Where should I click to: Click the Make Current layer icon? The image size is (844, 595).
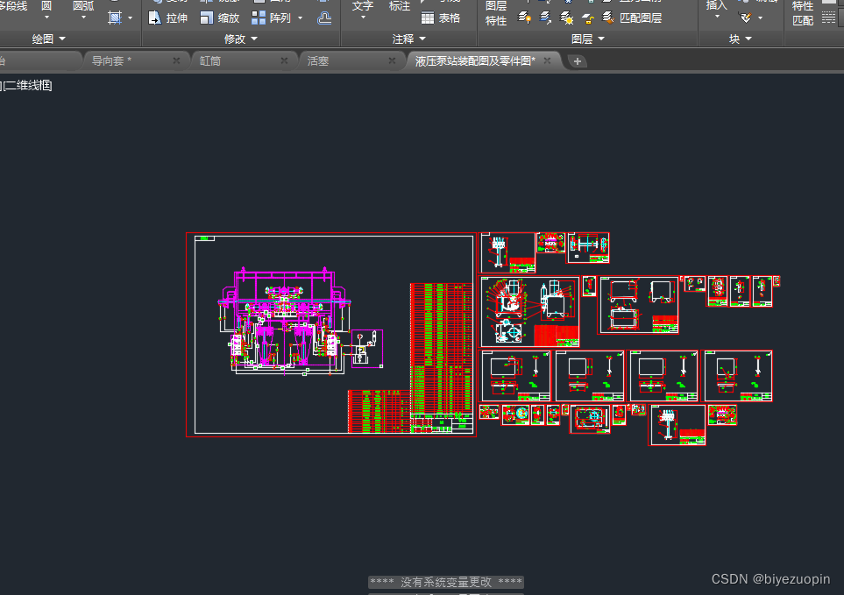pos(545,18)
